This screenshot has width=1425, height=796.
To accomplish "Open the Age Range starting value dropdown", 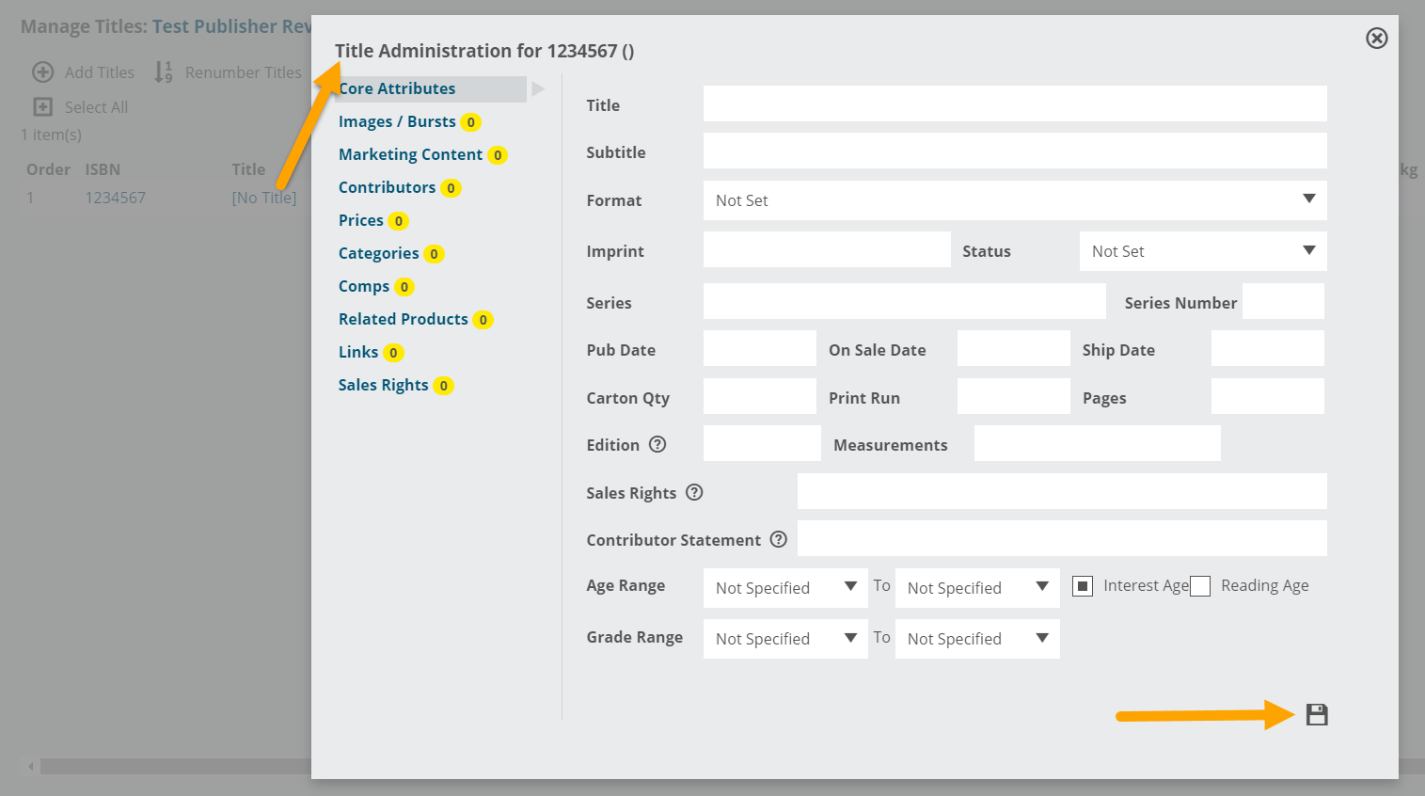I will pos(784,588).
